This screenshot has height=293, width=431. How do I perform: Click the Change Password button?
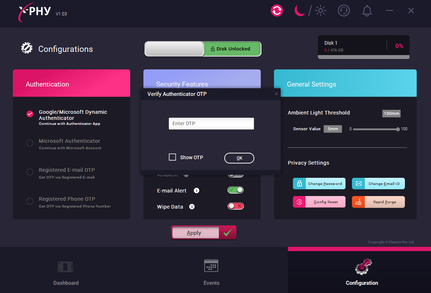(x=319, y=184)
